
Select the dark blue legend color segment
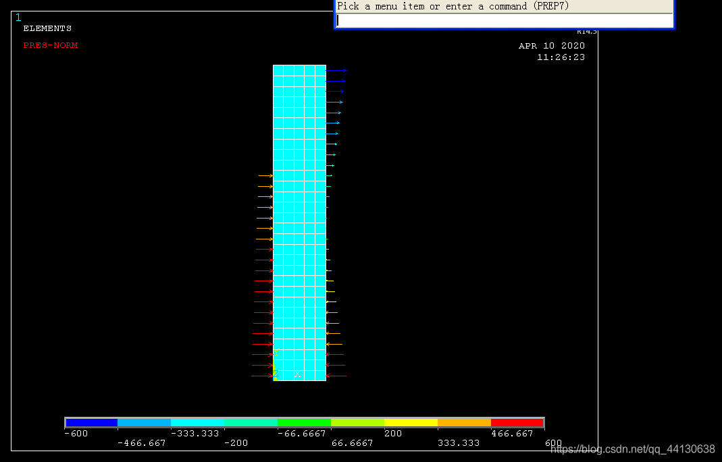[91, 423]
